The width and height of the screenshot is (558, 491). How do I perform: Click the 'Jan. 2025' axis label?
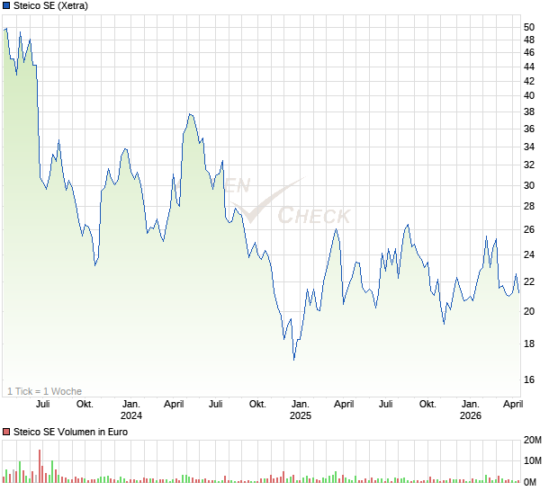300,410
